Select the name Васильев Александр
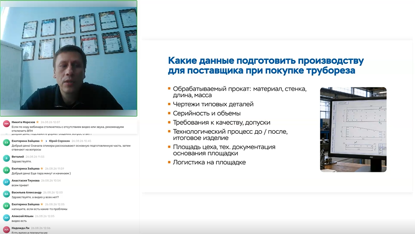Screen dimensions: 415x234 [26, 192]
